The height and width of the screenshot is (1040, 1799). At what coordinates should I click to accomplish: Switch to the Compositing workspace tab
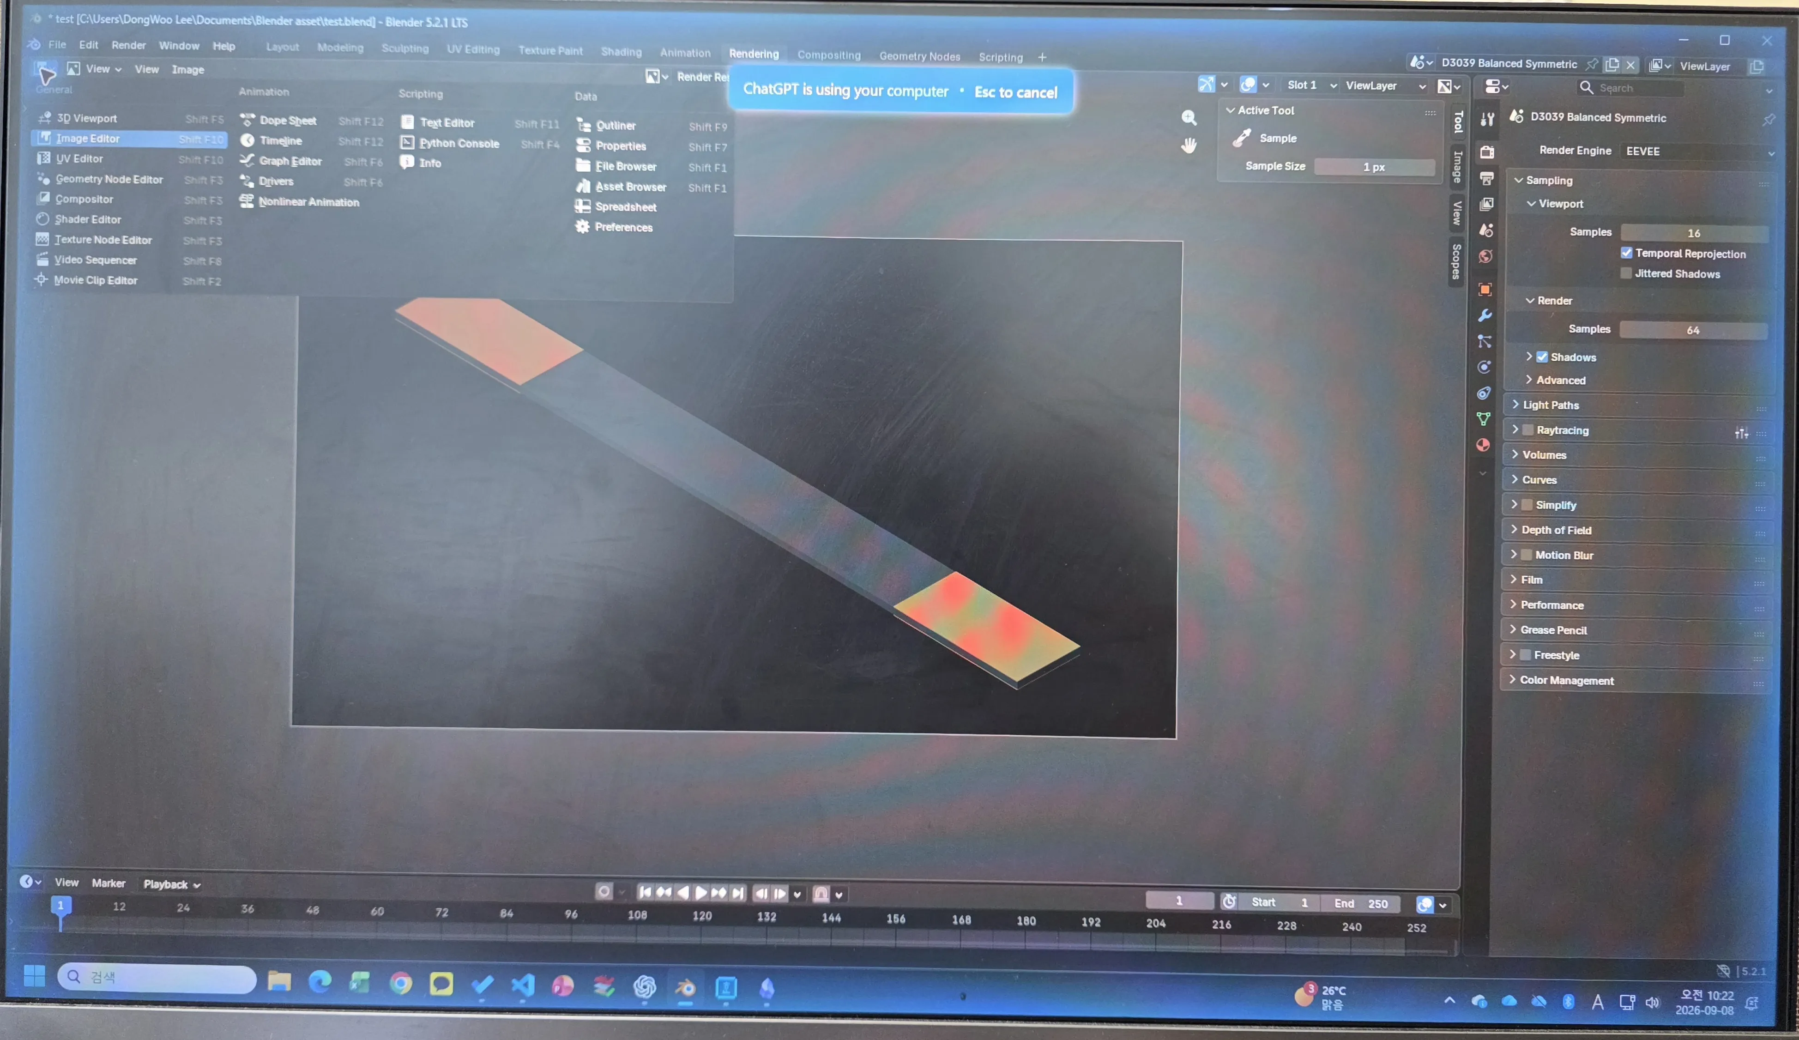(x=828, y=55)
